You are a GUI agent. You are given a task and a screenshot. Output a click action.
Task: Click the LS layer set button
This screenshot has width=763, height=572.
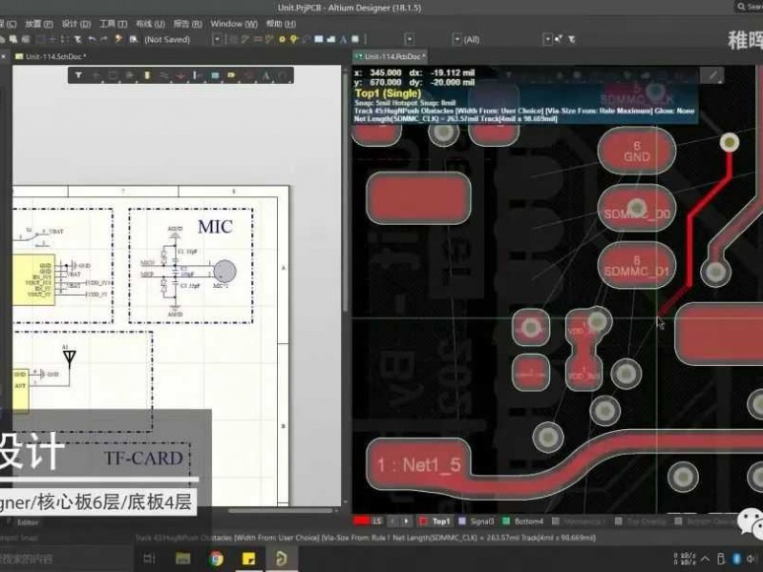377,521
